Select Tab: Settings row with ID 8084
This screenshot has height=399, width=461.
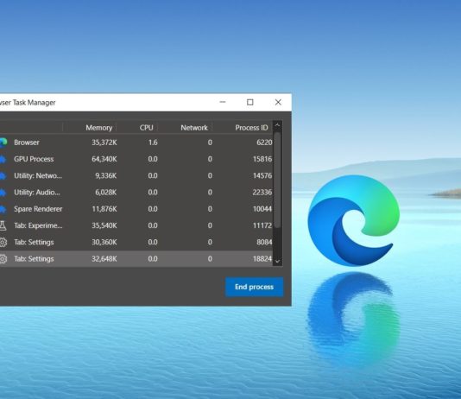pyautogui.click(x=136, y=243)
